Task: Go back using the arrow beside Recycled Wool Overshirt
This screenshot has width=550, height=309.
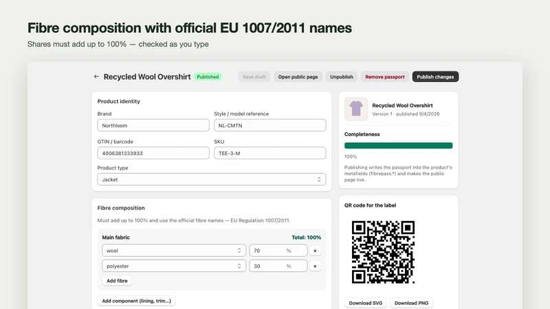Action: point(96,77)
